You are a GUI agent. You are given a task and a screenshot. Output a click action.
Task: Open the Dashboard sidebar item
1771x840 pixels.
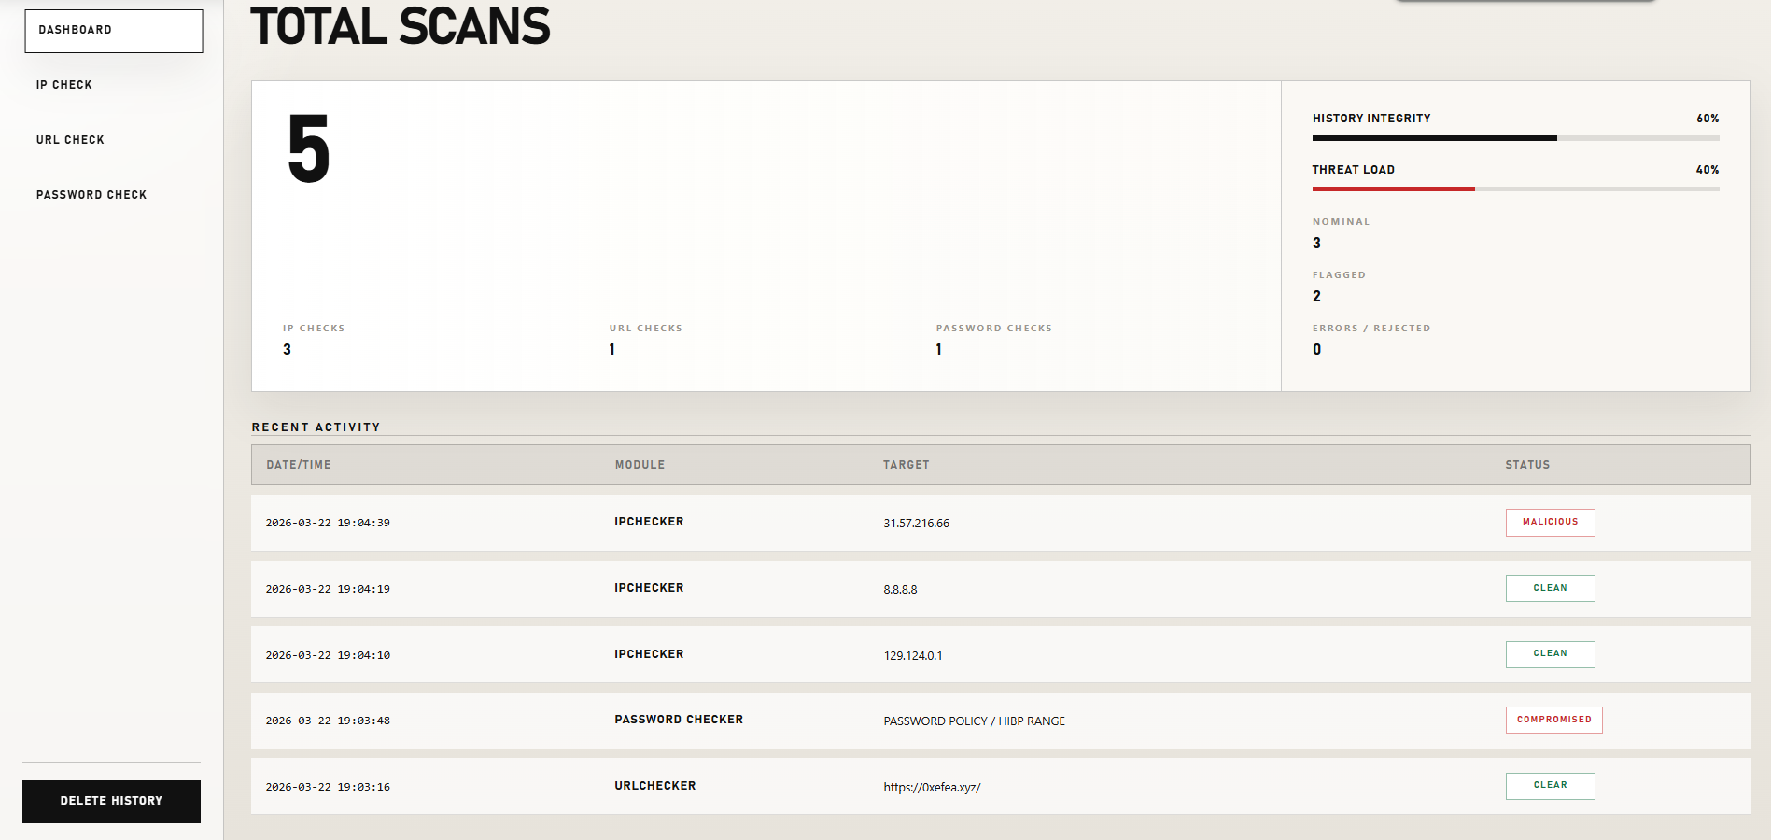113,31
